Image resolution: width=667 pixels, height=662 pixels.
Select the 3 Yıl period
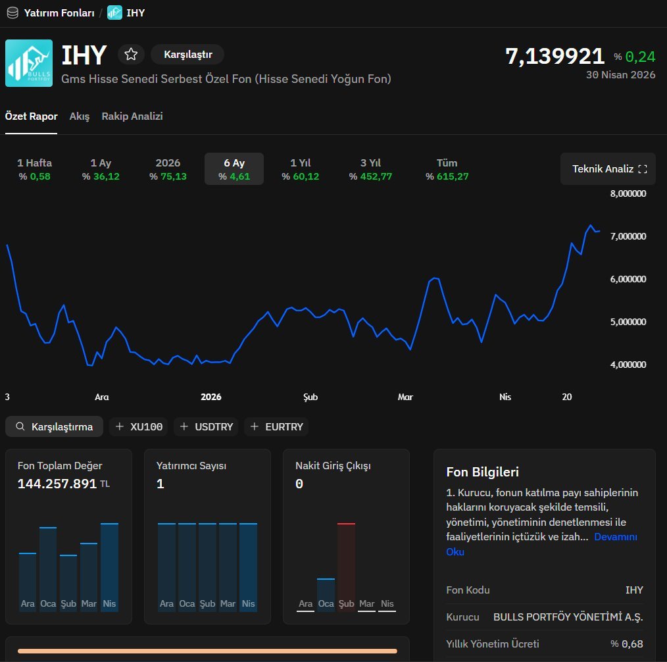pyautogui.click(x=370, y=169)
